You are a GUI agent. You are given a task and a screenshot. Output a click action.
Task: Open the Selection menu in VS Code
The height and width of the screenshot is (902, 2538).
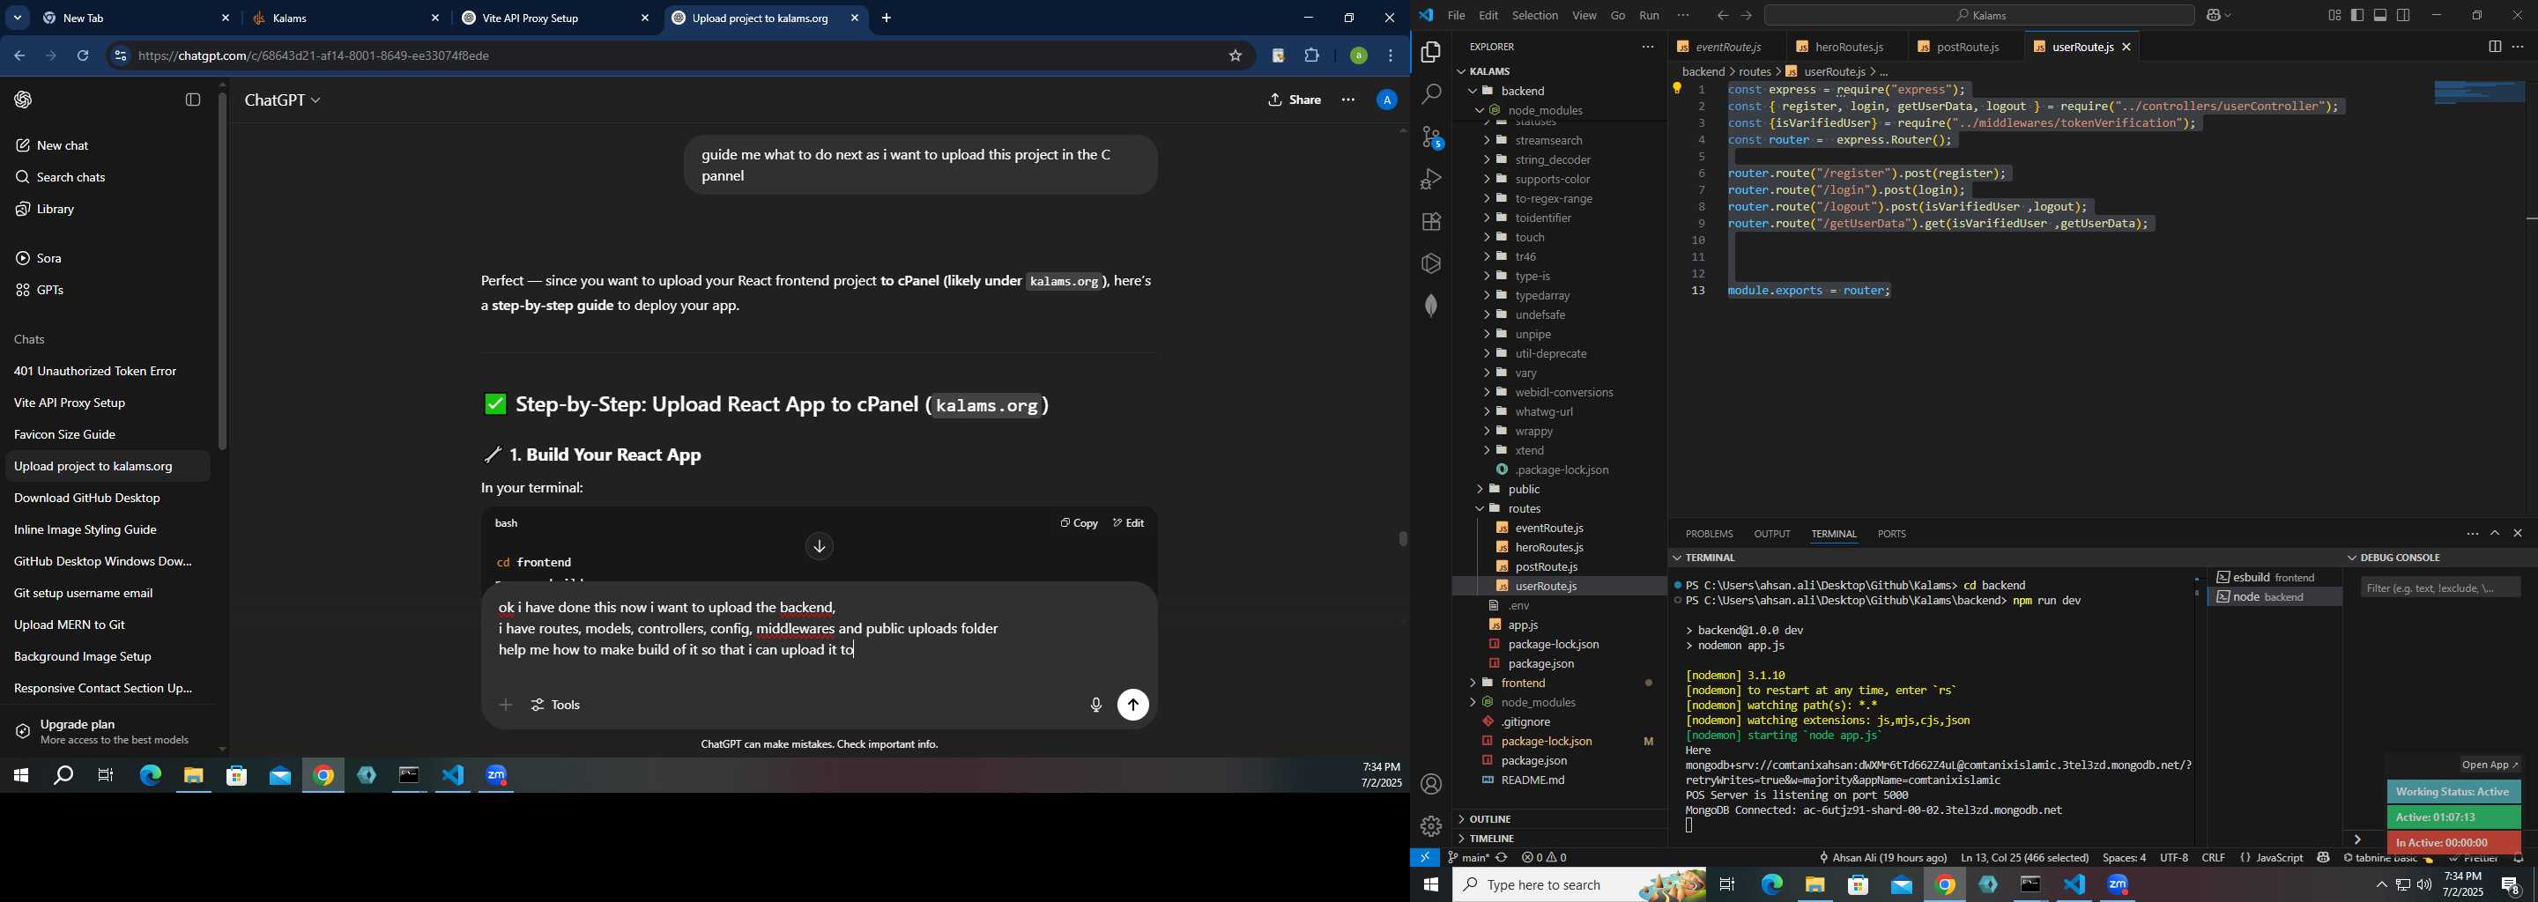pos(1534,16)
